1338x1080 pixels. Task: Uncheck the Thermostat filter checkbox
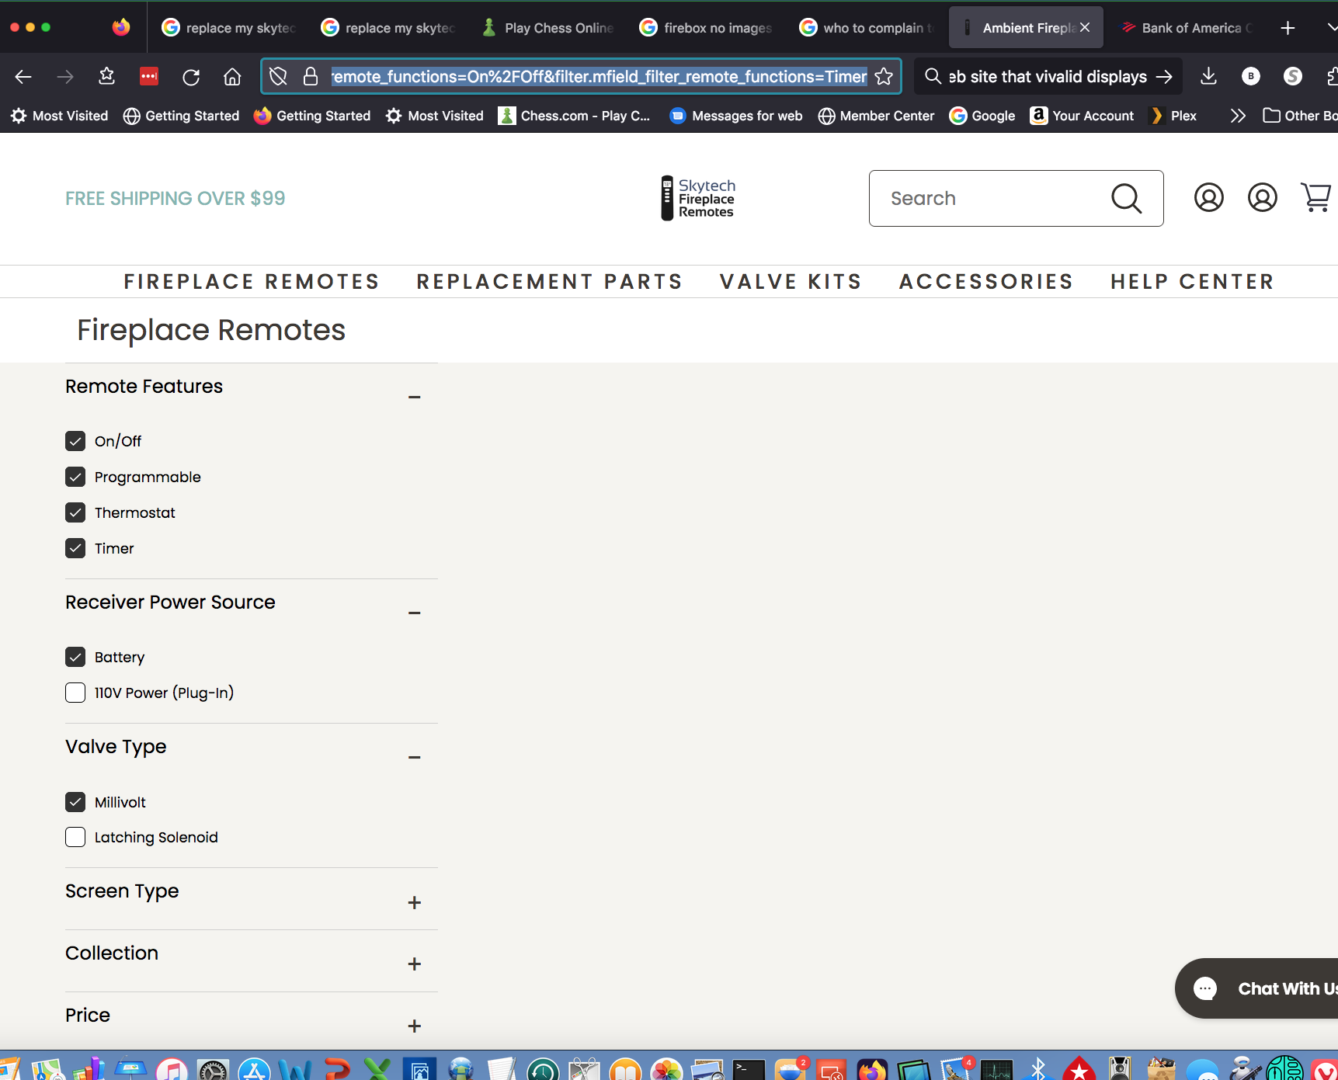(x=75, y=512)
